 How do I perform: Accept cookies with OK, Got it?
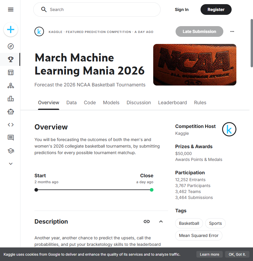tap(237, 254)
